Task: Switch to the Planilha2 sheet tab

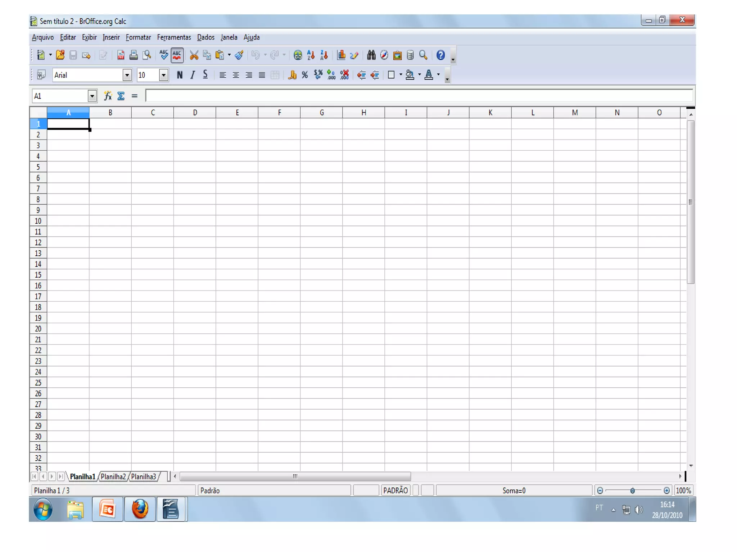Action: pos(113,476)
